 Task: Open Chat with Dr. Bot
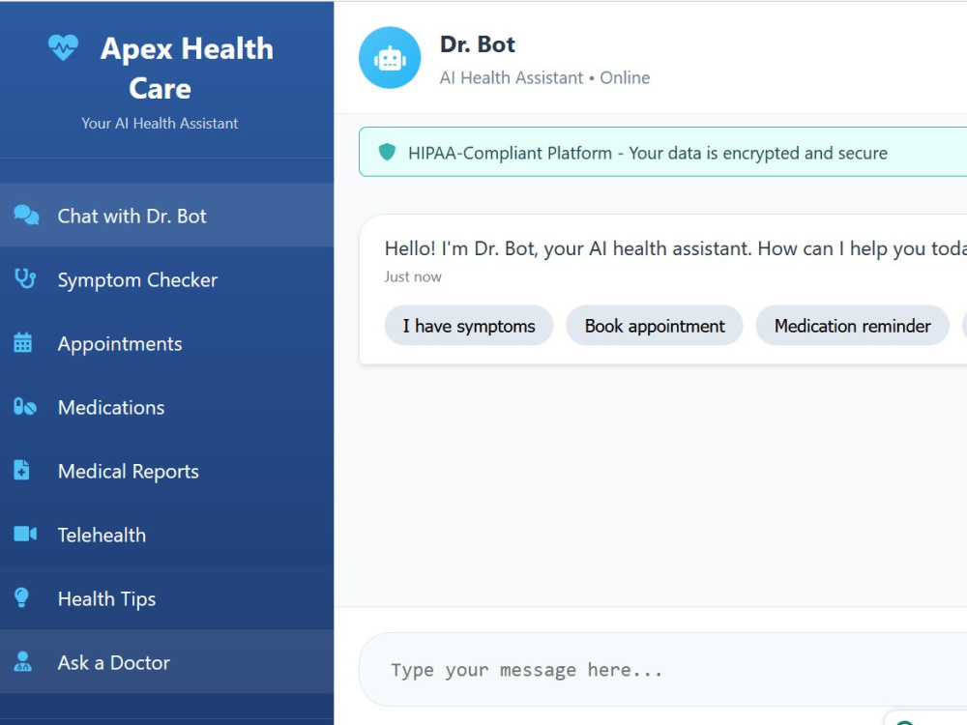coord(166,216)
